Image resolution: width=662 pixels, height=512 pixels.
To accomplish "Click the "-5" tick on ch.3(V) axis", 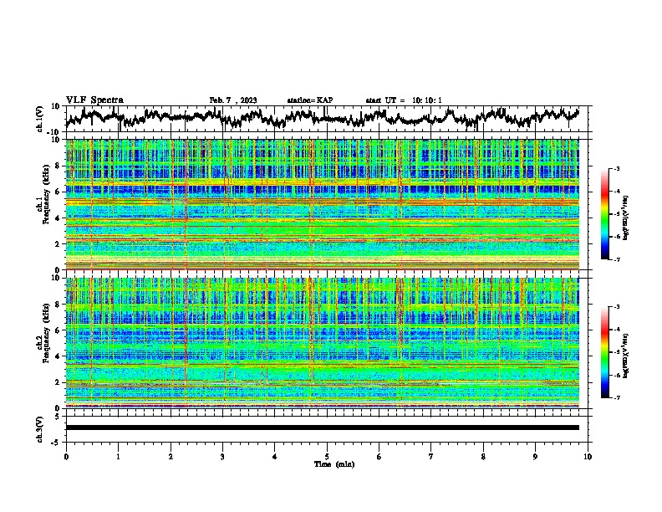I will click(56, 443).
